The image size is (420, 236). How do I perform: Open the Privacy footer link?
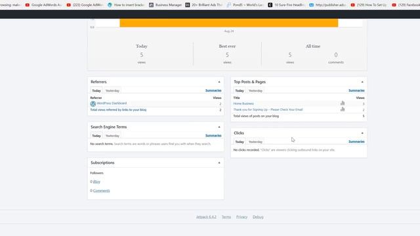(241, 217)
